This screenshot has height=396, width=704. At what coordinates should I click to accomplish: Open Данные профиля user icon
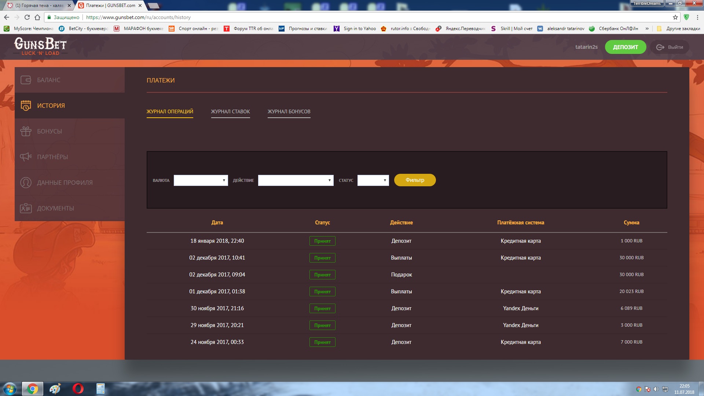coord(26,183)
